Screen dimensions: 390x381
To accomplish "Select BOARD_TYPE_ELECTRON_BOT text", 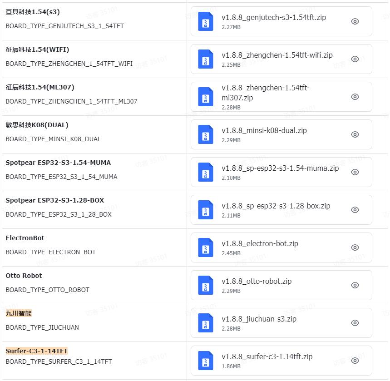I will [50, 252].
